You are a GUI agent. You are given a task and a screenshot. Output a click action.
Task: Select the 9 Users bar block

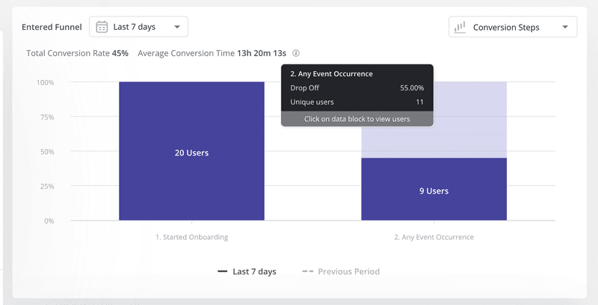coord(434,191)
